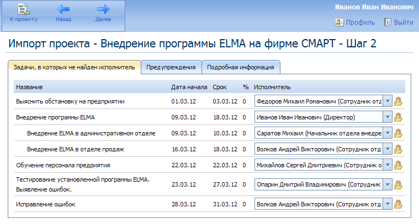Screen dimensions: 419x224
Task: Select task 'Выяснить обстановку на предприятии'
Action: point(70,101)
